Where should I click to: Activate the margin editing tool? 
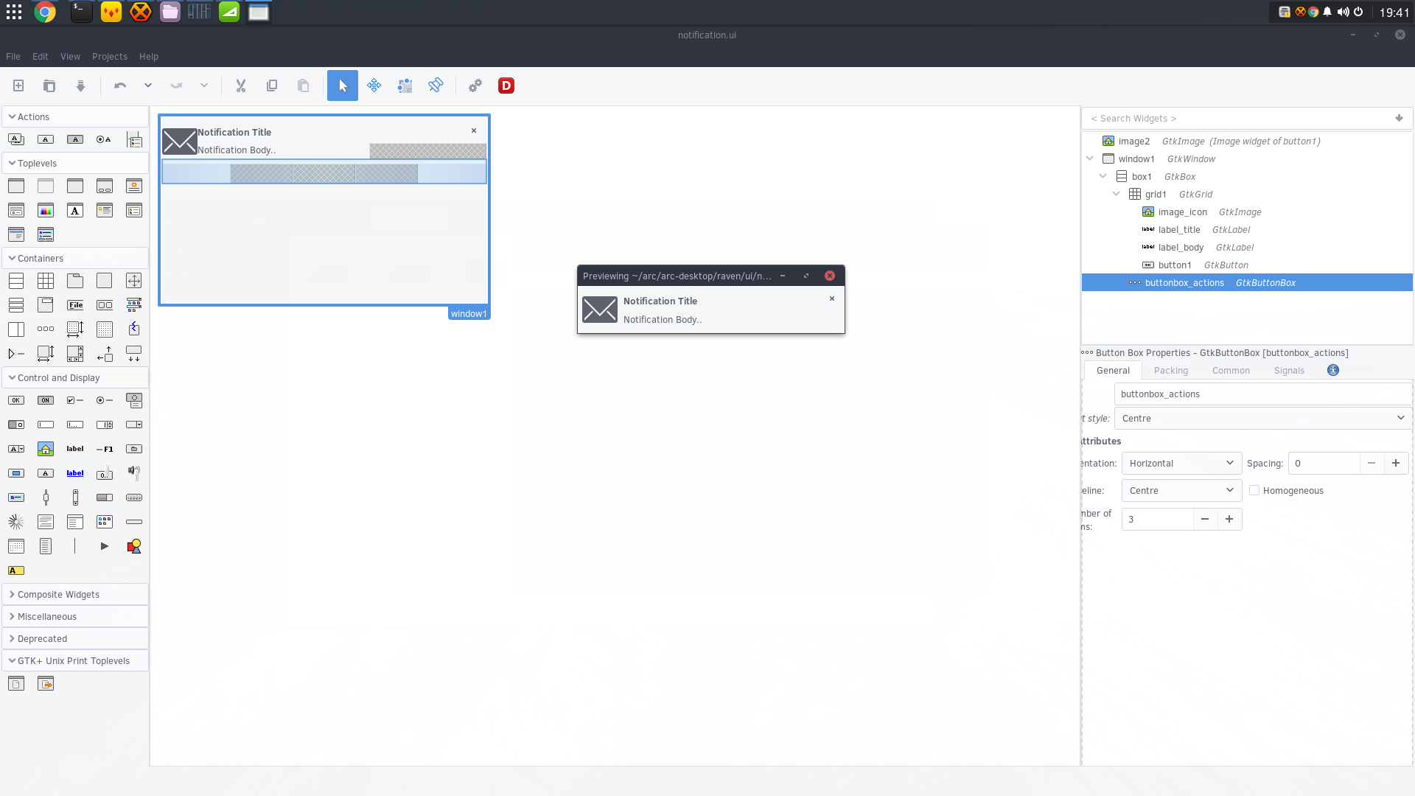(405, 86)
